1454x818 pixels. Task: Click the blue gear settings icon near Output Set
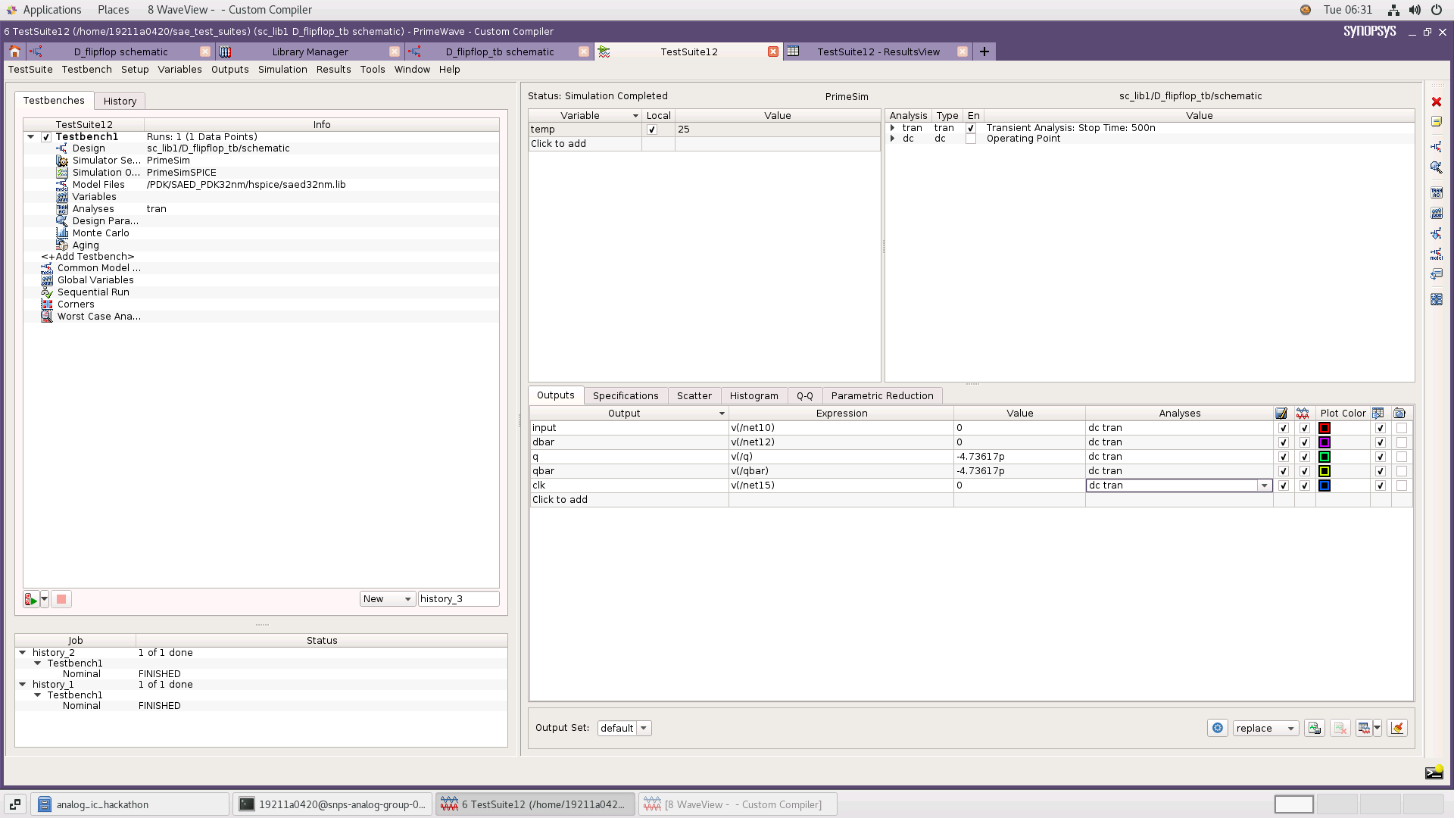1218,727
